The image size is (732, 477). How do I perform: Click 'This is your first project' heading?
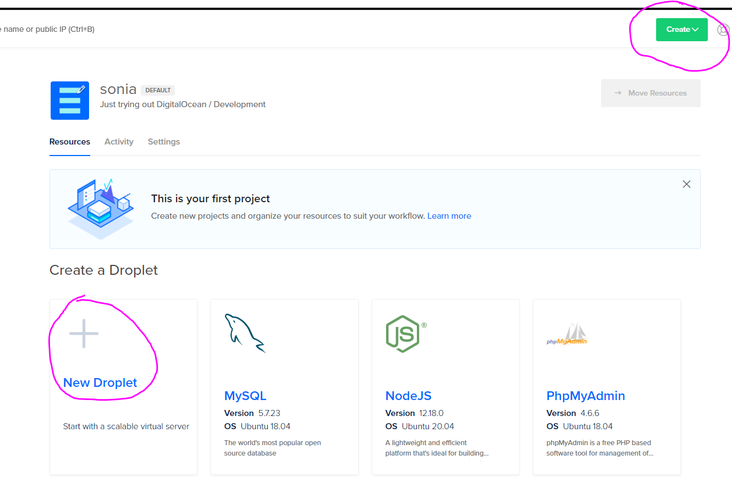coord(211,199)
